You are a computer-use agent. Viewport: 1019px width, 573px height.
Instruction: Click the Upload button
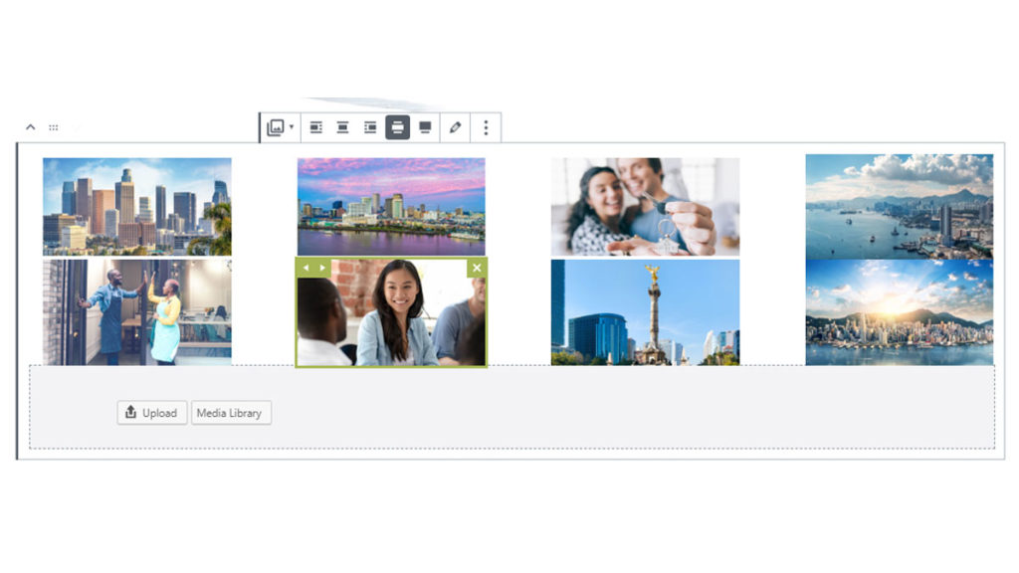(151, 413)
